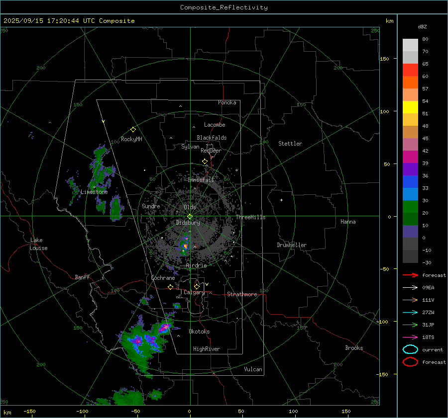The image size is (448, 418).
Task: Click the HighRiver town label
Action: click(207, 349)
